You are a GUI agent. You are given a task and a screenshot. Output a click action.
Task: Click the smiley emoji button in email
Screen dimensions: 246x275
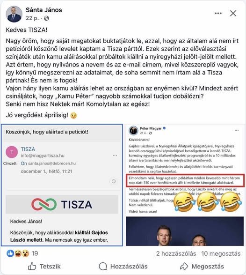[114, 181]
